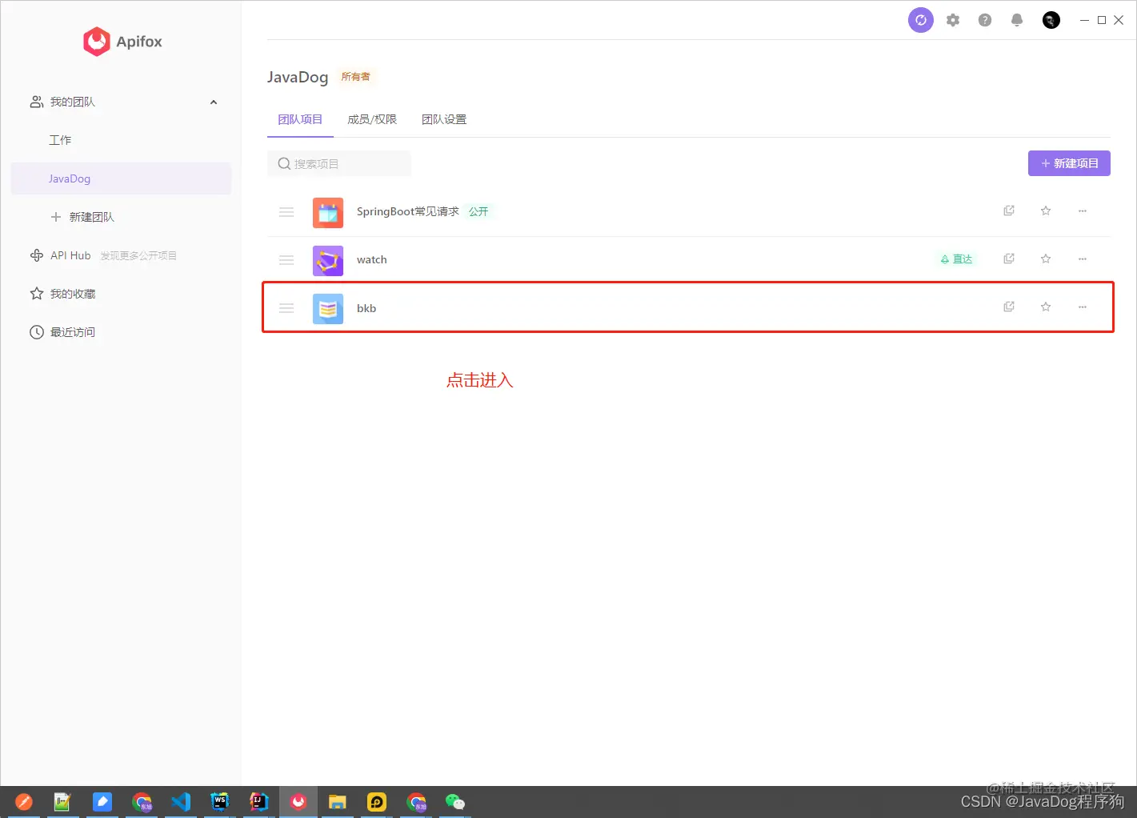Open WebStorm from the taskbar

[219, 802]
